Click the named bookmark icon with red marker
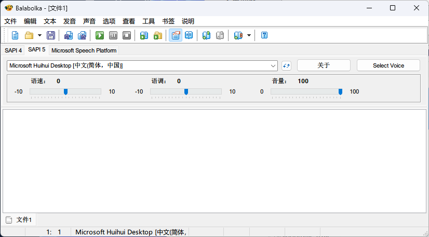The width and height of the screenshot is (429, 237). (238, 35)
